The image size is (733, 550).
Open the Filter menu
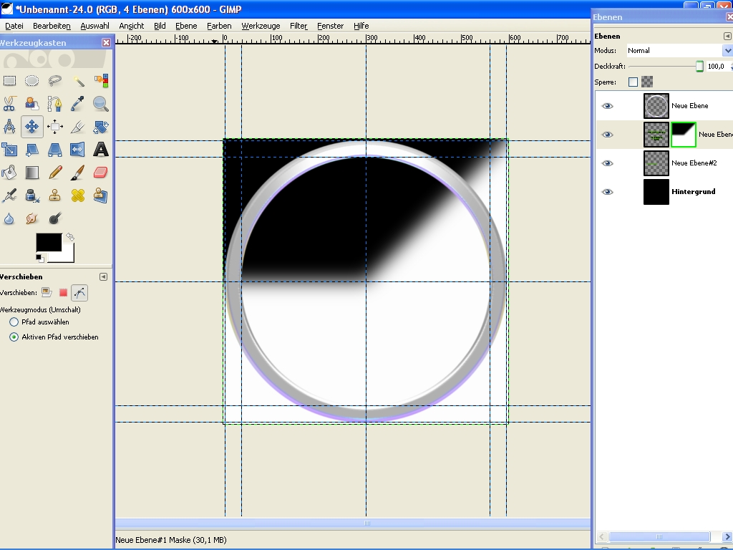[x=298, y=26]
